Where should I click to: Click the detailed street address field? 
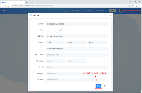coord(77,49)
